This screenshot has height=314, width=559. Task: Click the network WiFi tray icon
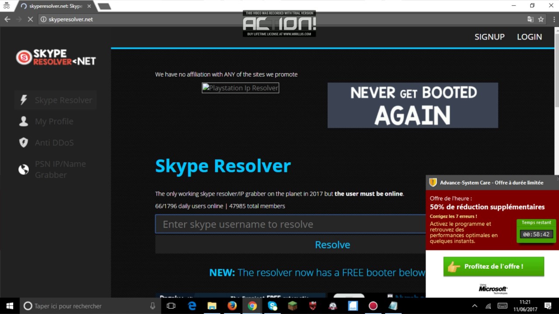click(x=489, y=306)
